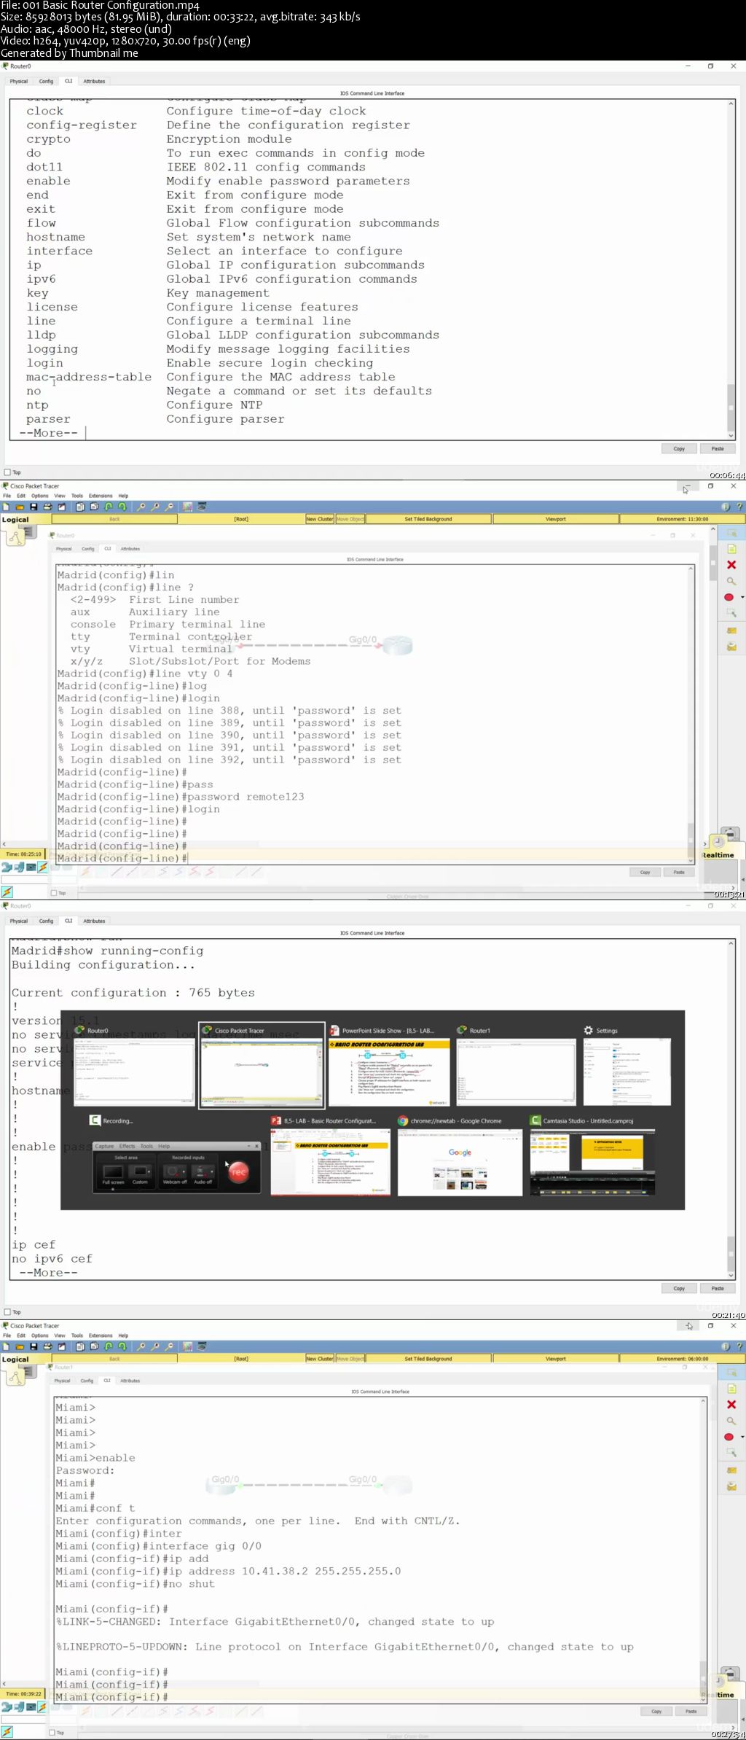Click info icon in Madrid Packet Tracer window

coord(726,507)
